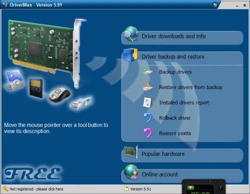
Task: Close the DriverMax window
Action: click(x=244, y=5)
